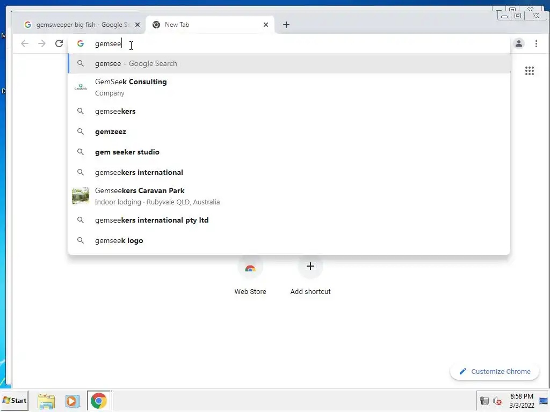This screenshot has width=550, height=412.
Task: Click the Gemseekers Caravan Park thumbnail
Action: coord(81,196)
